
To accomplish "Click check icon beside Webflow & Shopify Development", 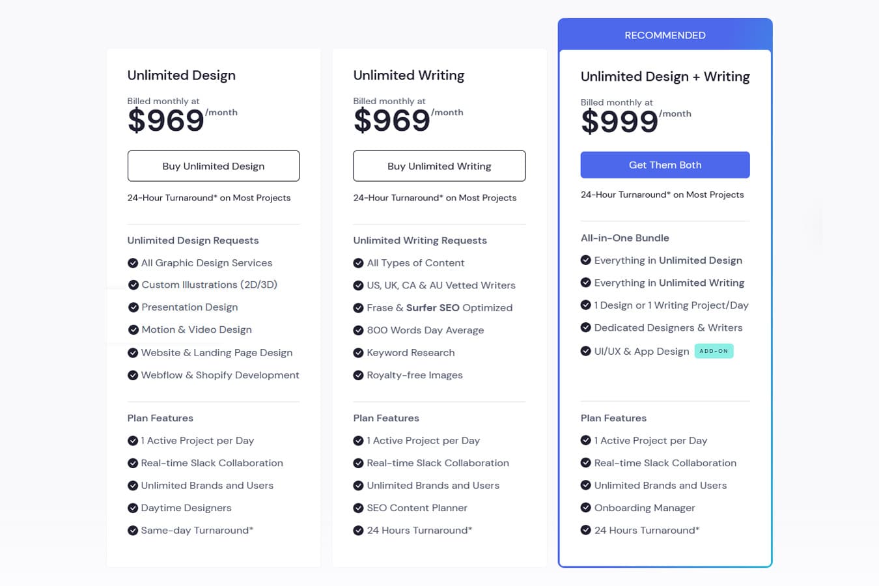I will 133,376.
